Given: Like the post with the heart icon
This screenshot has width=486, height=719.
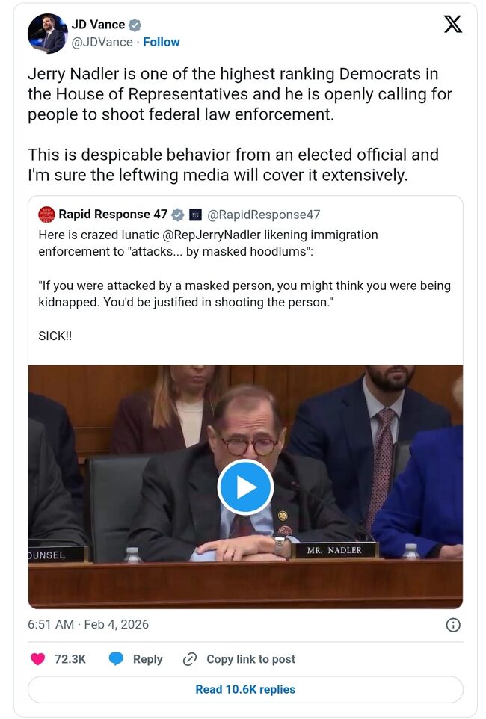Looking at the screenshot, I should [37, 659].
